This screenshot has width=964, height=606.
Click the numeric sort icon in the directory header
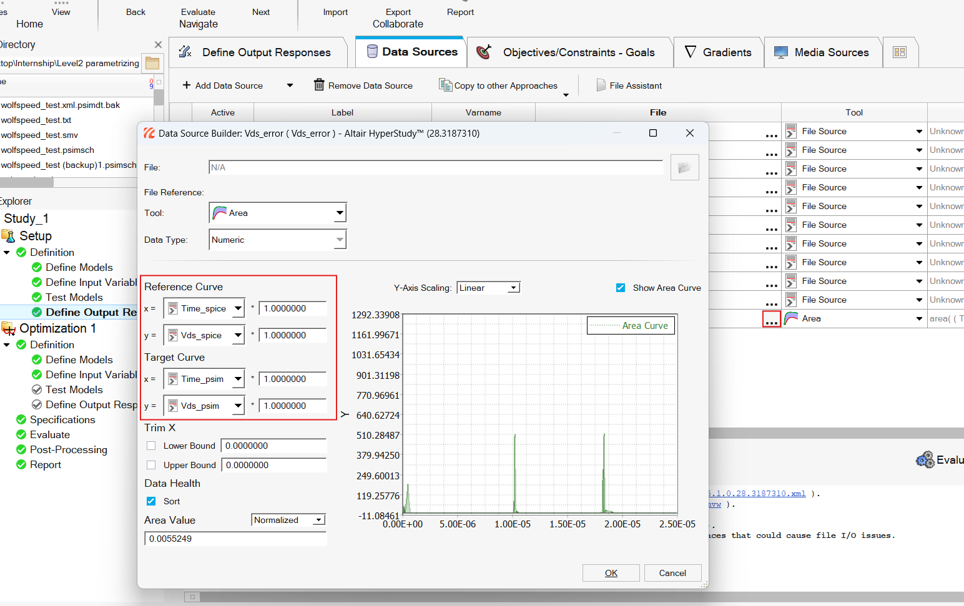[x=152, y=83]
